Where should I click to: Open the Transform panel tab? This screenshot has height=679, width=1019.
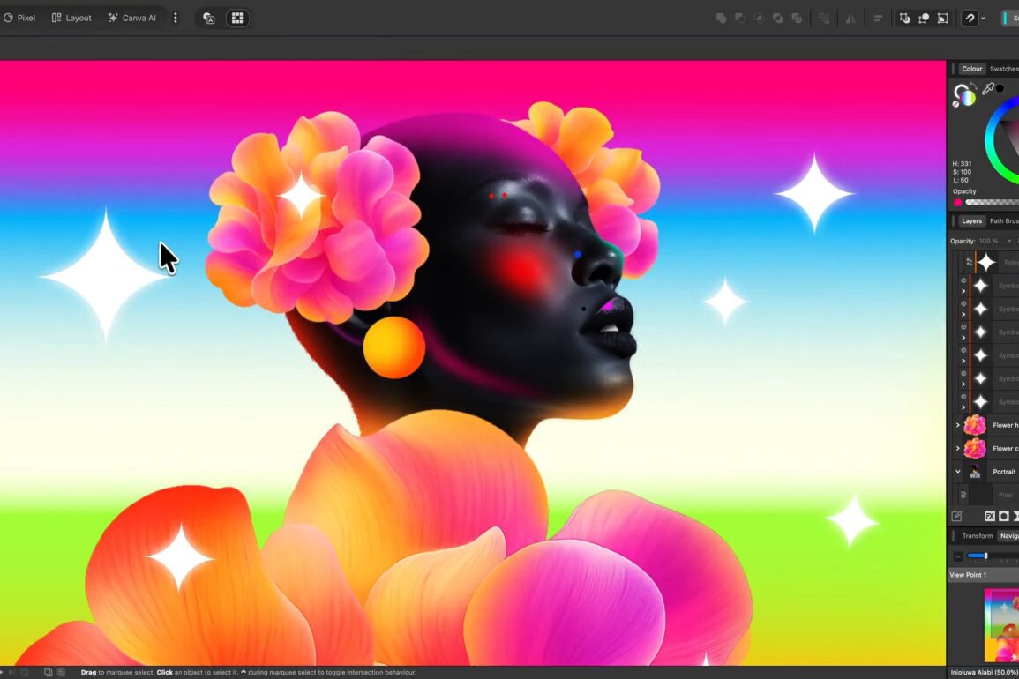point(977,536)
